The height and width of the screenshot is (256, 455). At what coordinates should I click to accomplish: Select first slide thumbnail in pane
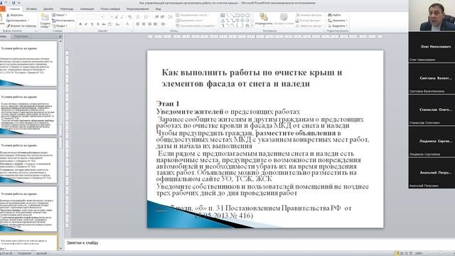click(x=28, y=63)
